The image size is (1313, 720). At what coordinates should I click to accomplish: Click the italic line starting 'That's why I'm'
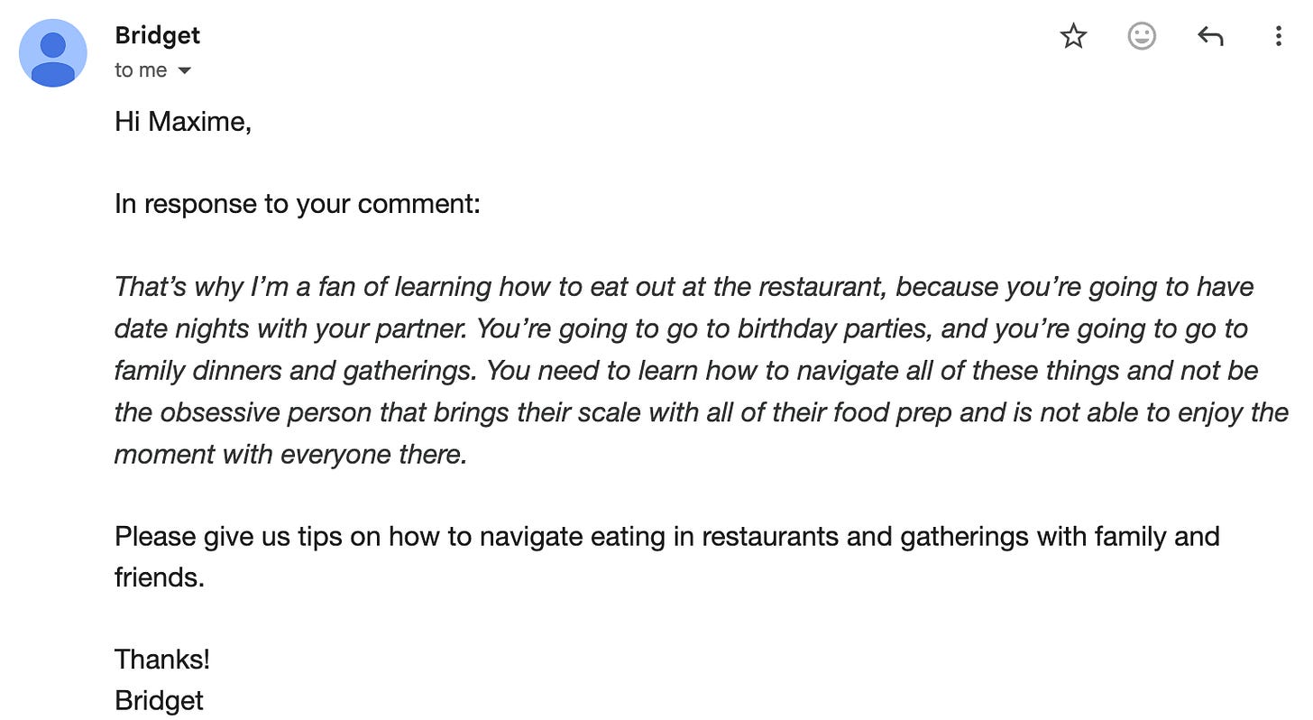684,287
